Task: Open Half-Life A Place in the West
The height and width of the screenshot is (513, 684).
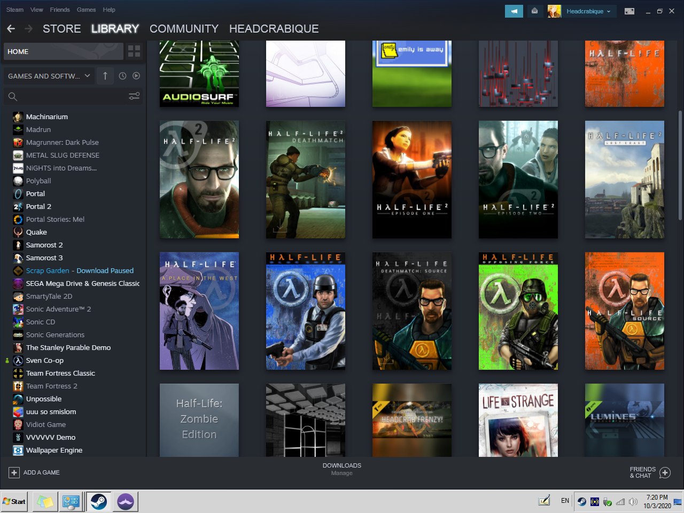Action: (x=199, y=311)
